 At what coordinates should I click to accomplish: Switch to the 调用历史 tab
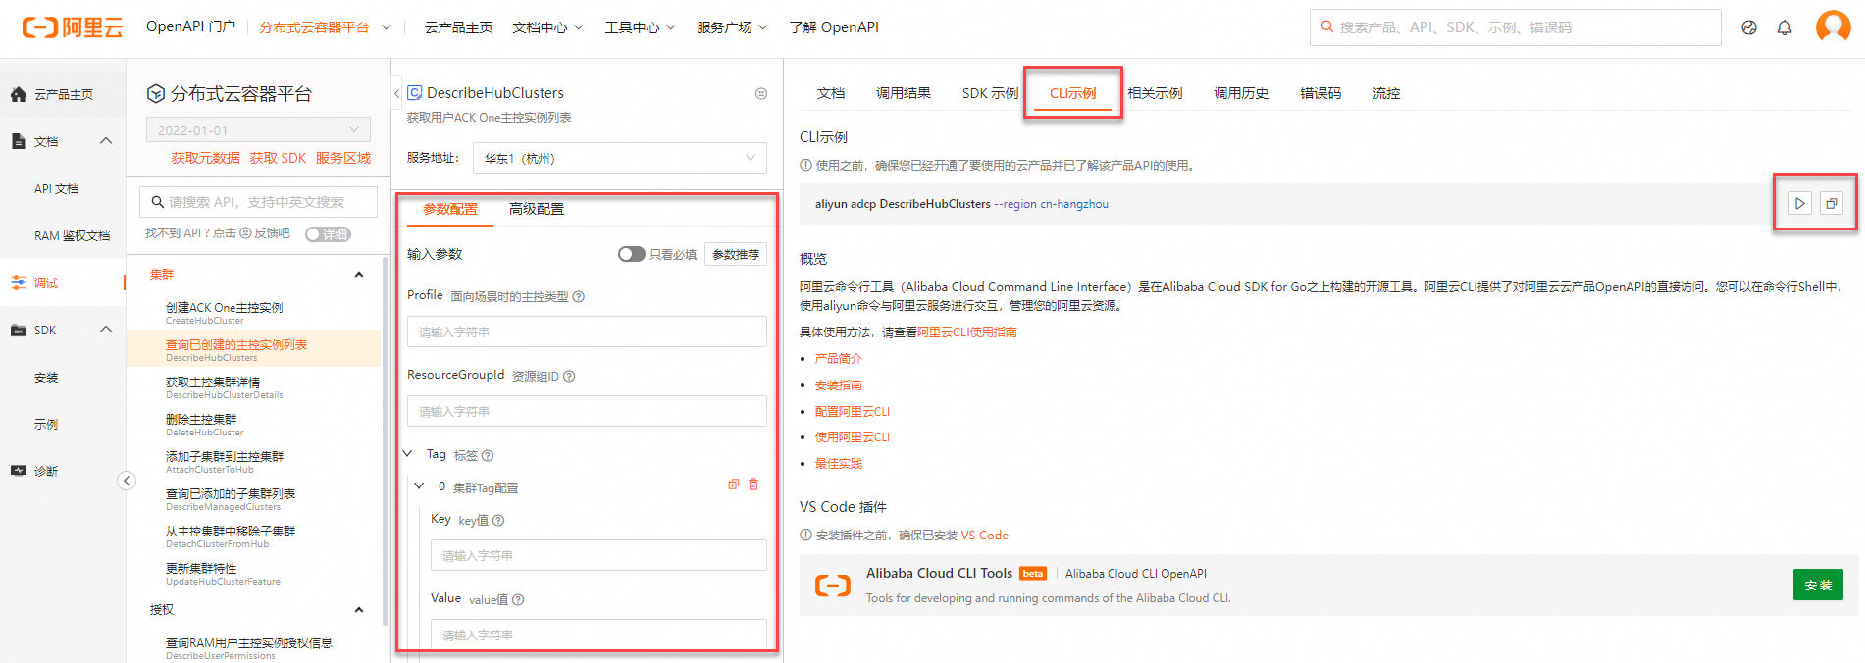(x=1241, y=93)
